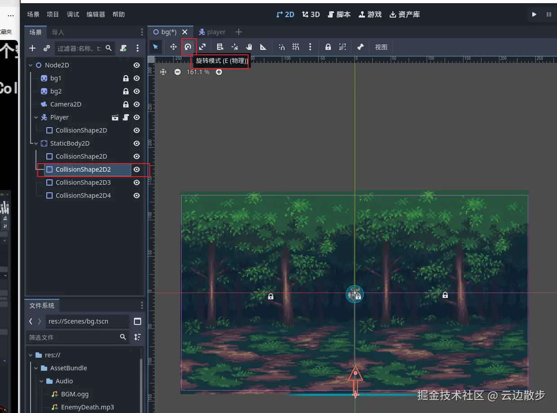
Task: Switch to the Move mode tool
Action: pyautogui.click(x=173, y=47)
